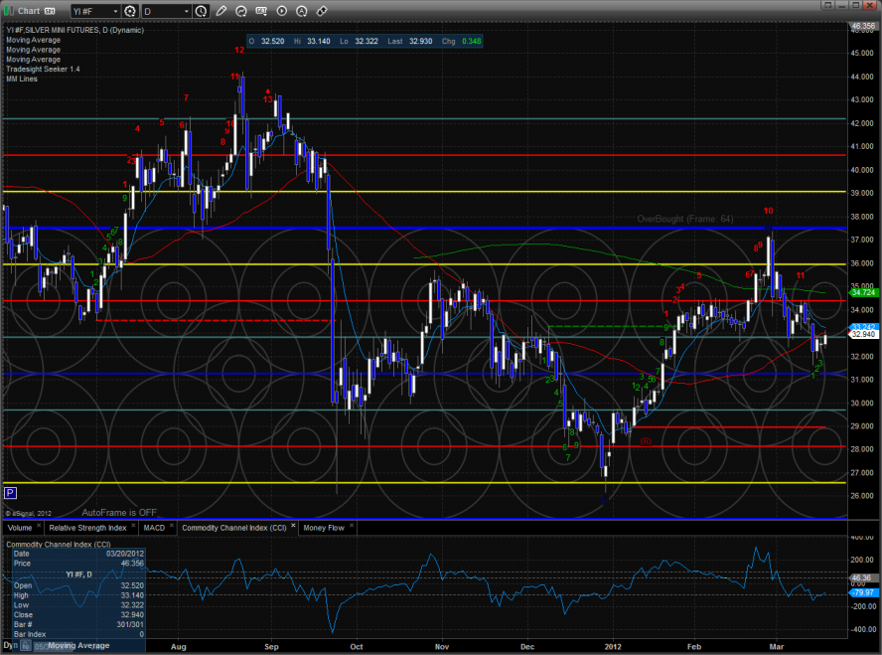882x655 pixels.
Task: Click the 34.724 price marker on axis
Action: [862, 292]
